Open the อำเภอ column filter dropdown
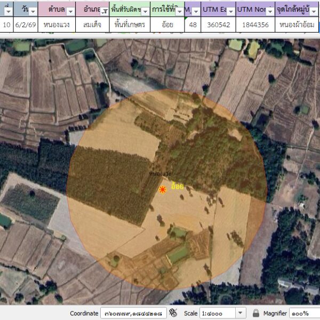 (103, 11)
